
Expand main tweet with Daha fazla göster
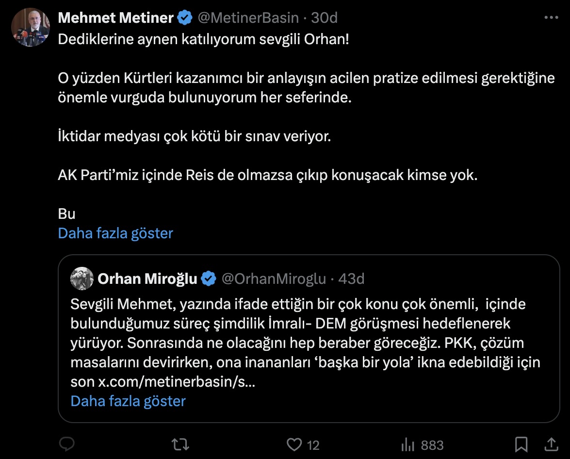click(x=115, y=233)
